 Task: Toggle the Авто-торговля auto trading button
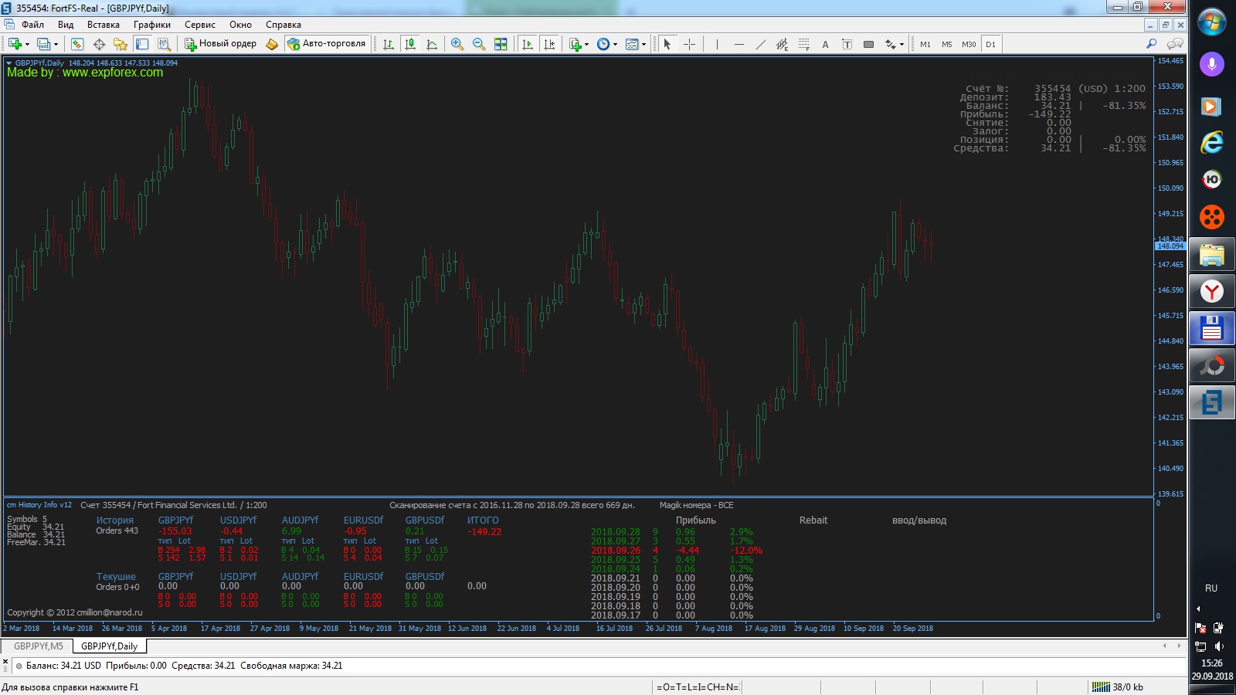pyautogui.click(x=326, y=44)
